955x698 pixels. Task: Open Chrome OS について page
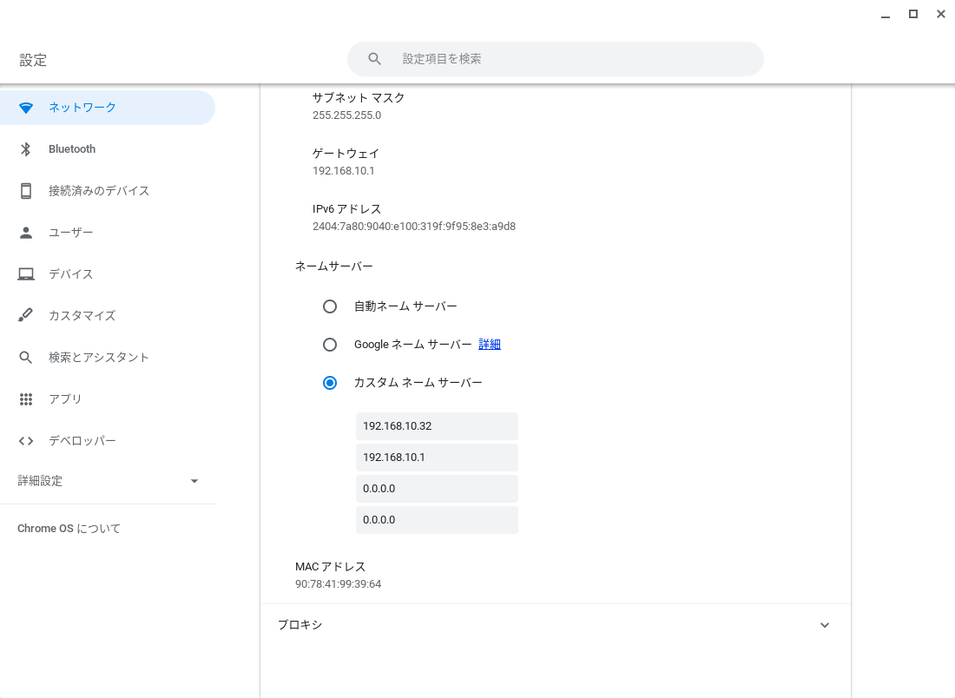[69, 529]
